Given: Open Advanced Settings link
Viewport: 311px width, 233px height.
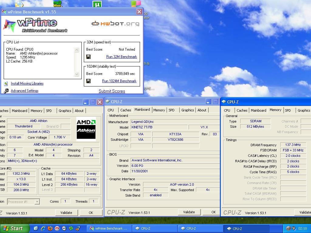Looking at the screenshot, I should [25, 90].
